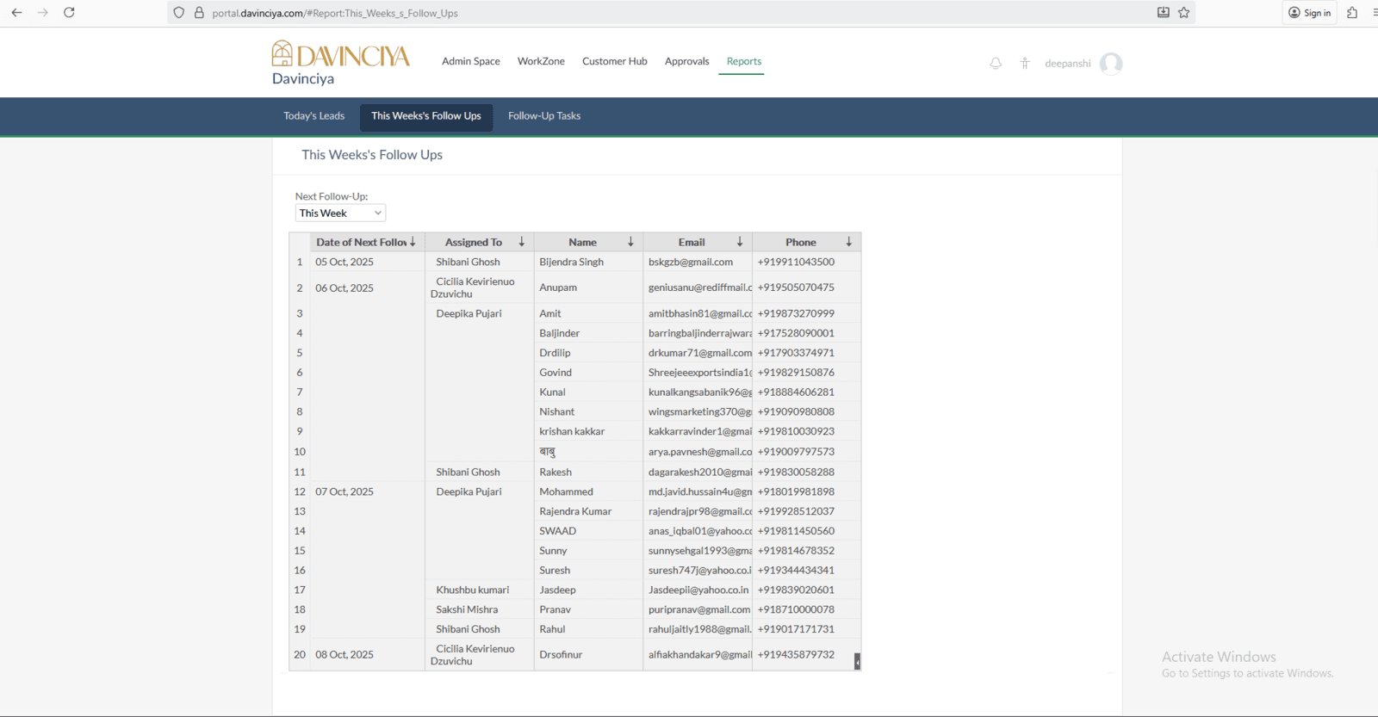
Task: Open the browser extensions puzzle icon
Action: [1352, 13]
